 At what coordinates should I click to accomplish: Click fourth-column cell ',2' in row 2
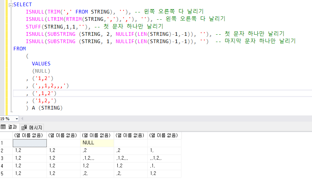tap(131, 151)
